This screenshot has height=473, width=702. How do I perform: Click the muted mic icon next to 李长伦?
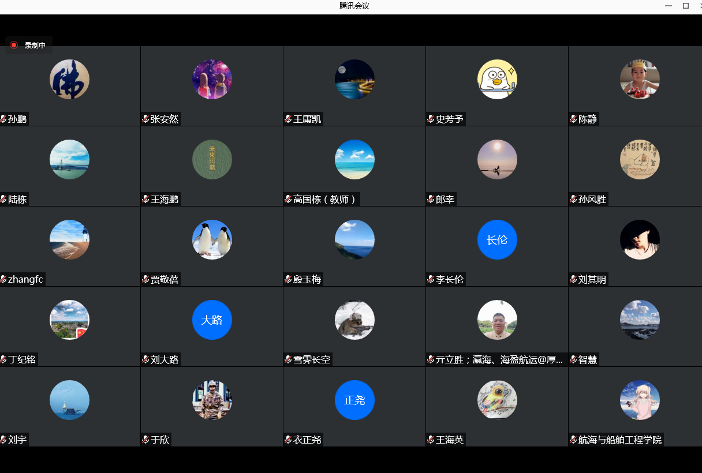click(431, 279)
